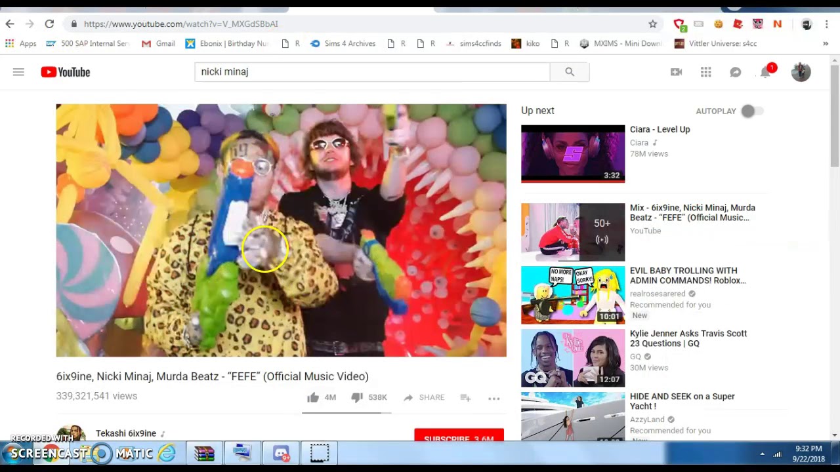The image size is (840, 472).
Task: Share the FEFE video
Action: pos(424,397)
